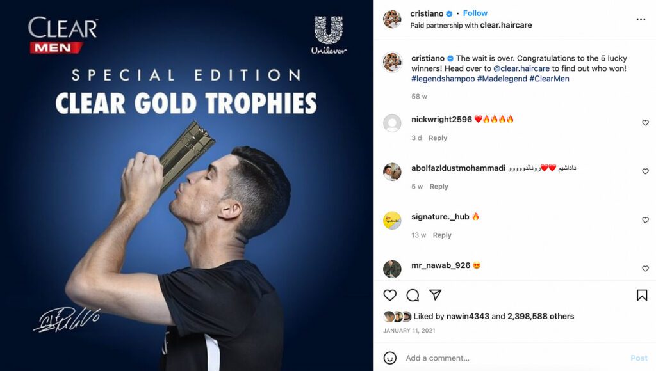Like mr_nawab_926's comment heart
The height and width of the screenshot is (371, 656).
point(645,269)
